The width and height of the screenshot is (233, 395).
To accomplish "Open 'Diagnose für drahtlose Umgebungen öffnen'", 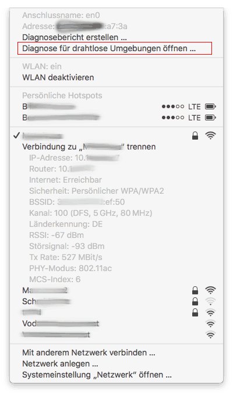I will click(109, 48).
